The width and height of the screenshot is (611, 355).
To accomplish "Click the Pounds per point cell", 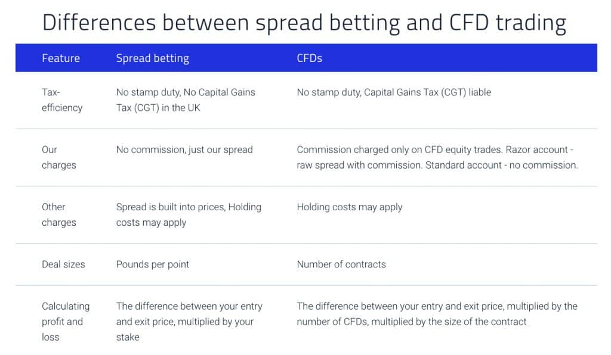I will click(153, 264).
